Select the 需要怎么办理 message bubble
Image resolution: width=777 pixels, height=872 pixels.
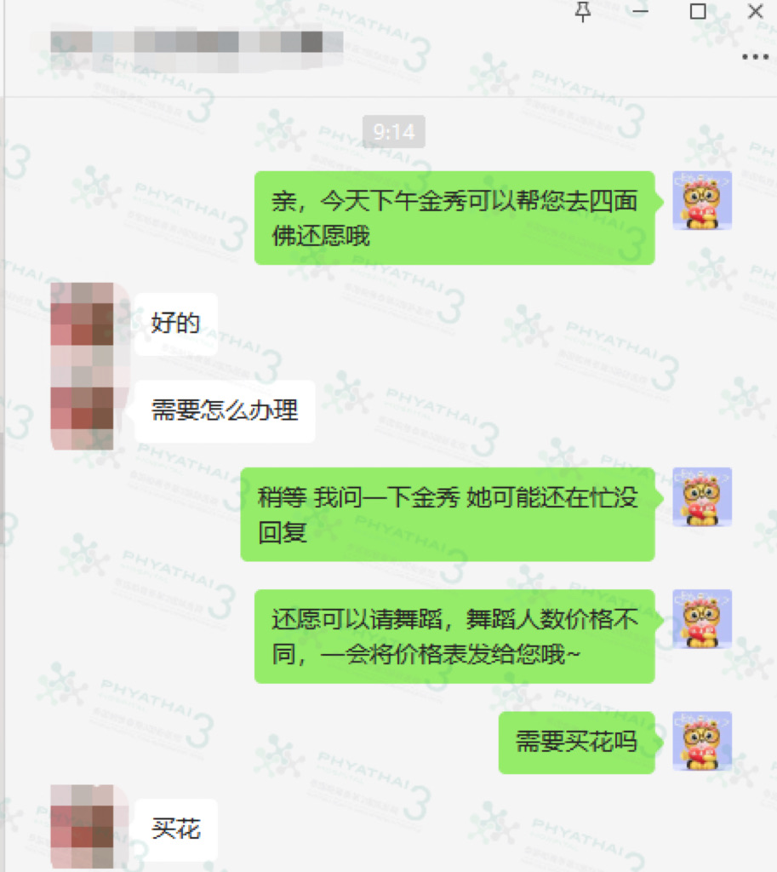coord(225,411)
